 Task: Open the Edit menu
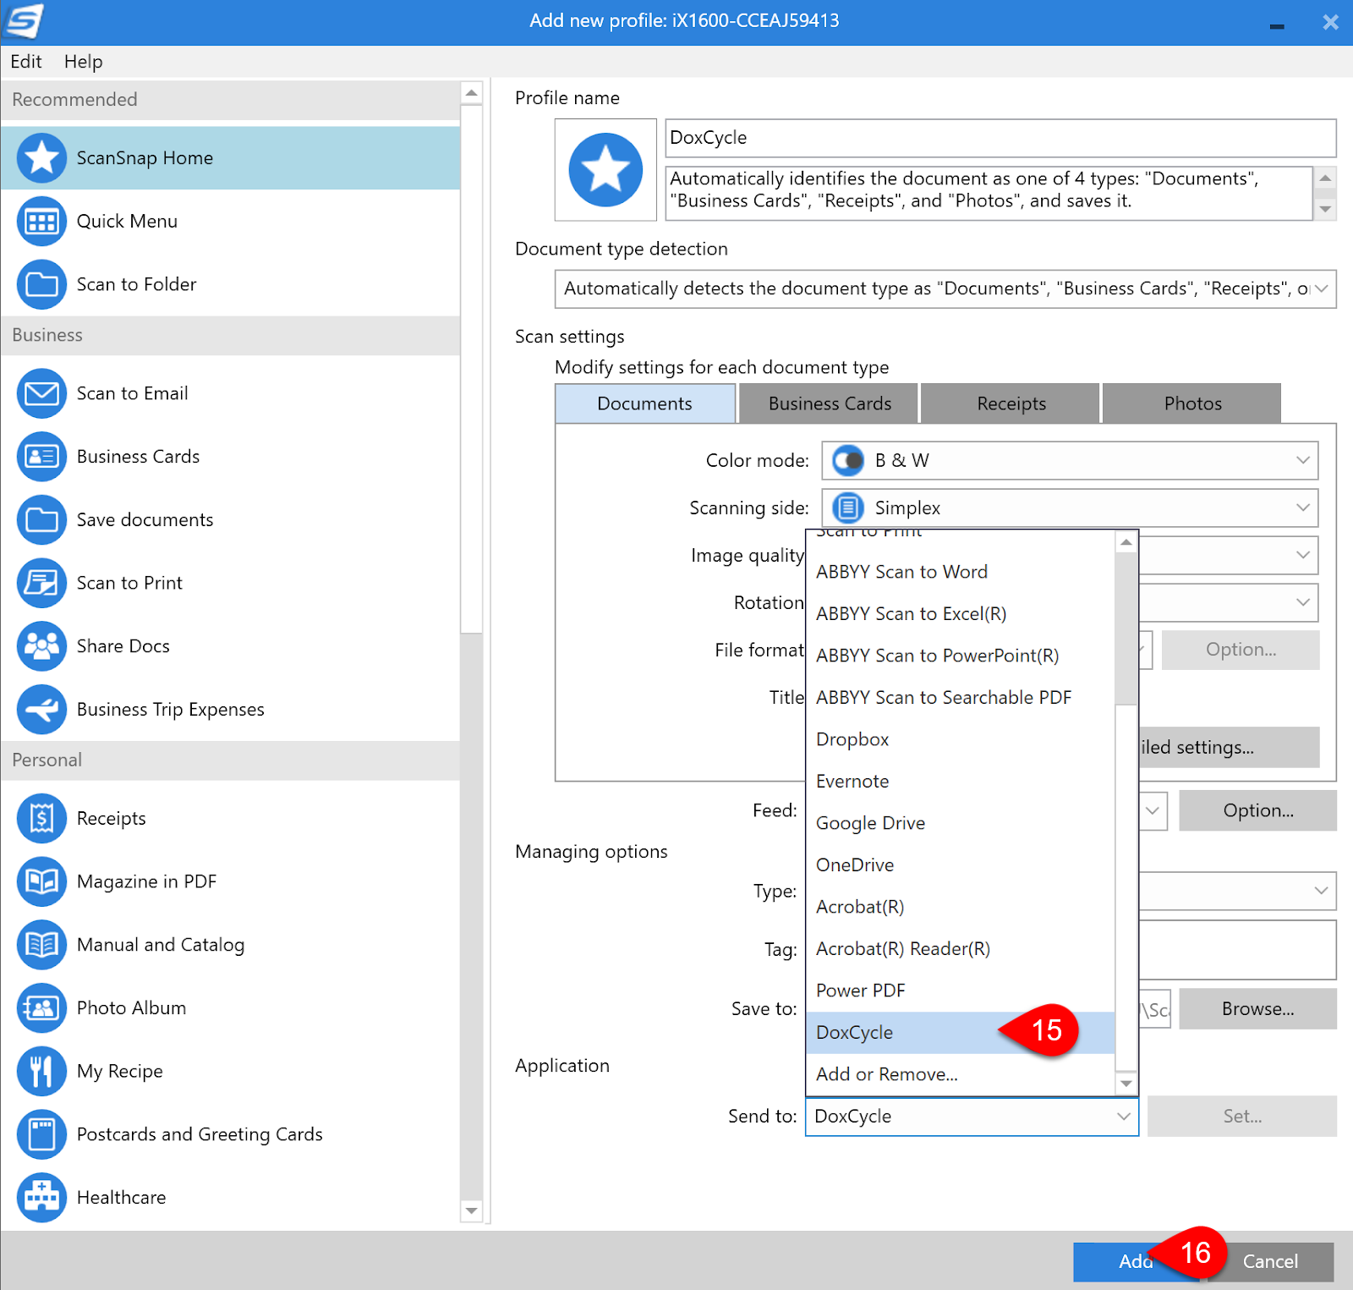coord(25,61)
